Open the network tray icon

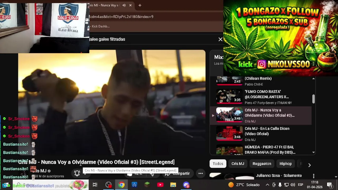point(286,185)
